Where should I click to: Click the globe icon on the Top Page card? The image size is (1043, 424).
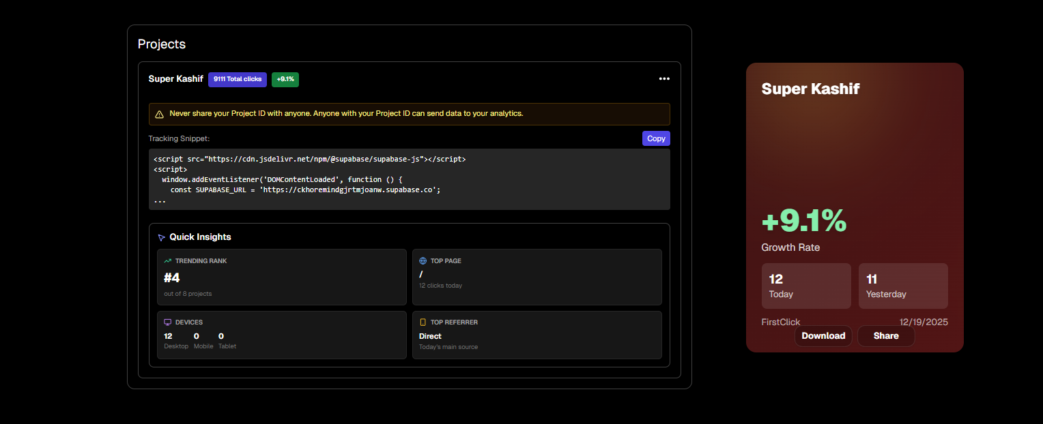[x=424, y=260]
